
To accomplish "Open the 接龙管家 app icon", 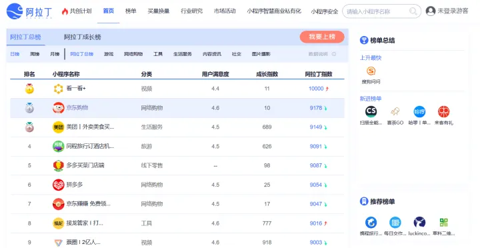I will pyautogui.click(x=59, y=223).
